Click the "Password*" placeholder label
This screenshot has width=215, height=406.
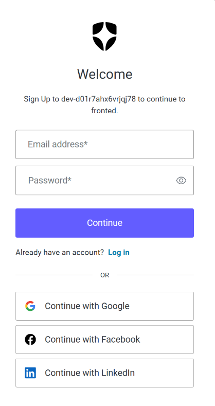tap(50, 181)
